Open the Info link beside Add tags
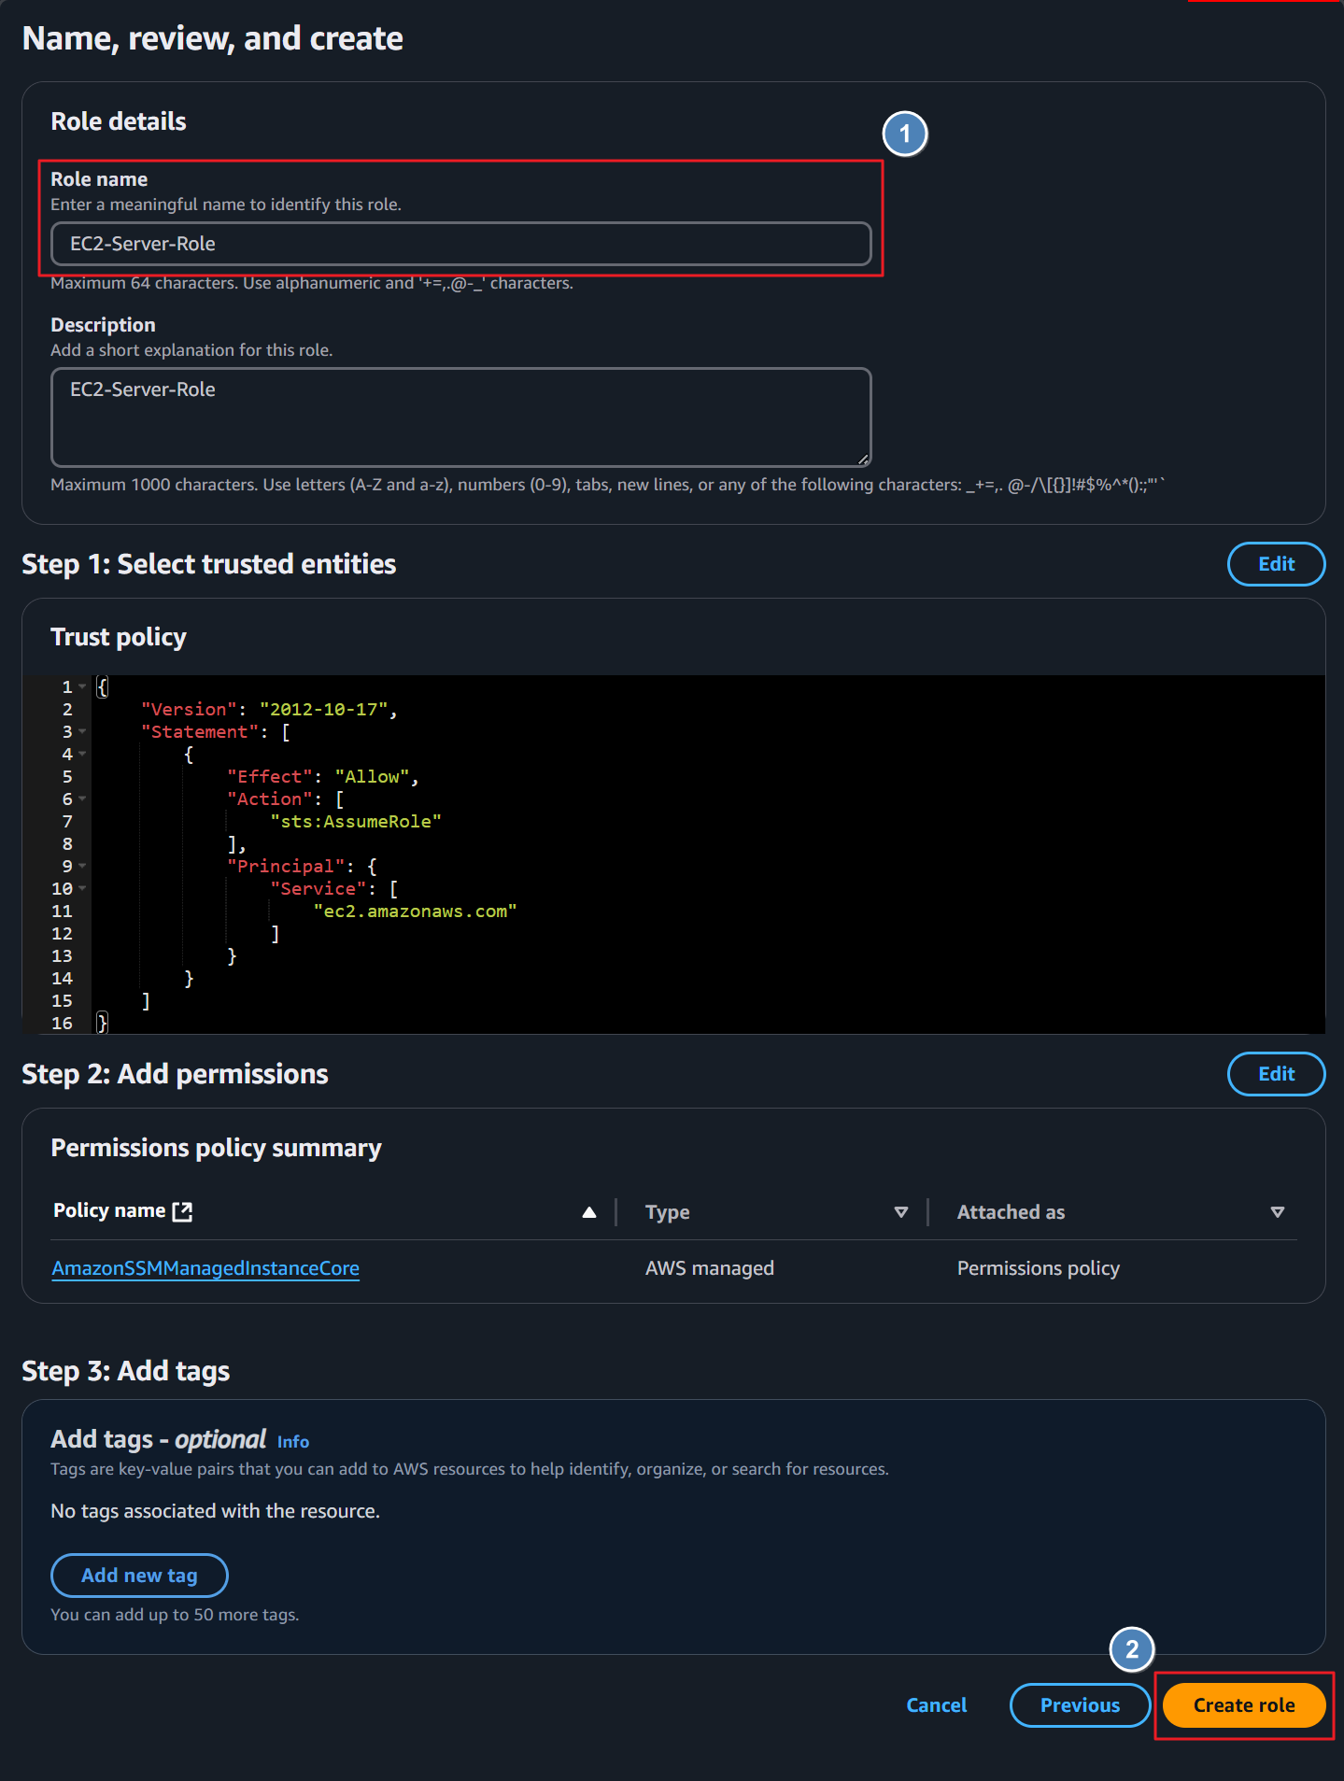Viewport: 1344px width, 1781px height. (293, 1441)
